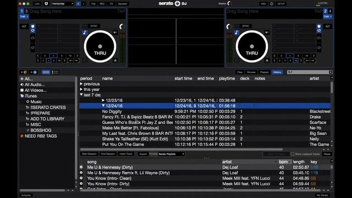Toggle the Link button

pyautogui.click(x=37, y=4)
